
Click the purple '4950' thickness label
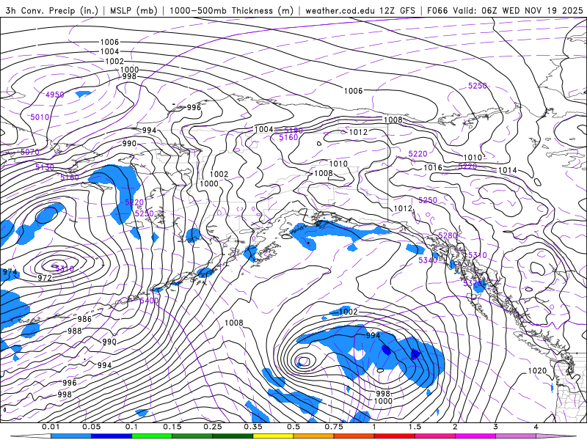click(54, 95)
